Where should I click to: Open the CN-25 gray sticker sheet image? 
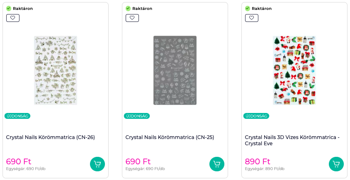[175, 70]
